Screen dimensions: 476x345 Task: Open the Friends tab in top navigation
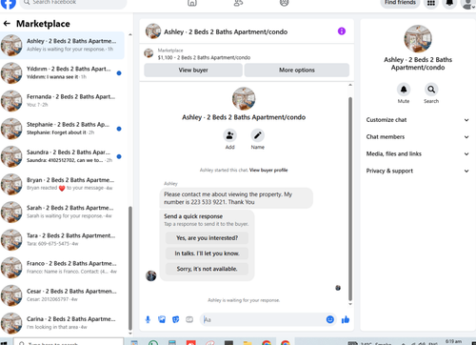pos(238,3)
